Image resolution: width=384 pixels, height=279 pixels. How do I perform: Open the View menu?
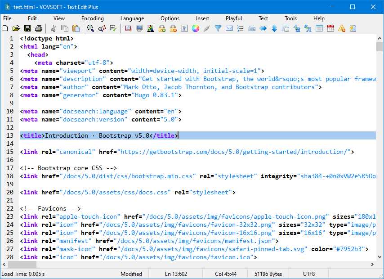(x=59, y=18)
